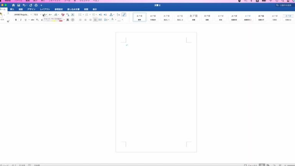Apply character shading with the shaded A icon

68,20
